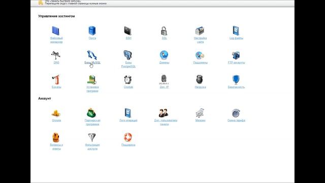Open the Поддержка lifebuoy icon
This screenshot has width=325, height=183.
pos(128,137)
